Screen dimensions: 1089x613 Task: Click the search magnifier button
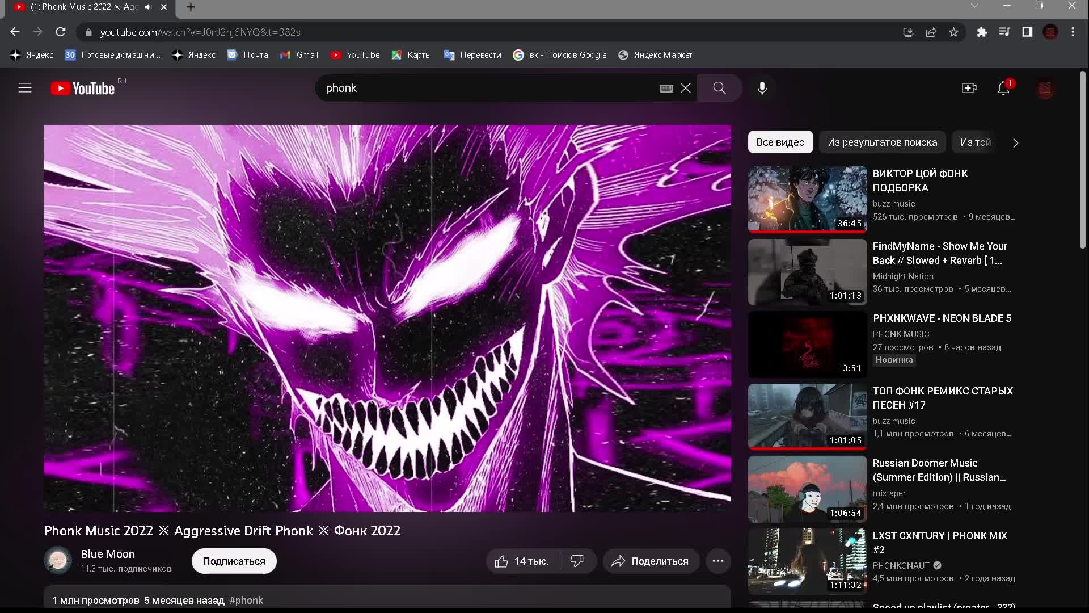[x=719, y=88]
